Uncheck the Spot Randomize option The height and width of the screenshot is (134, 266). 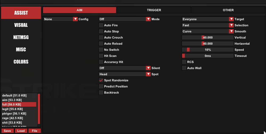click(x=101, y=80)
